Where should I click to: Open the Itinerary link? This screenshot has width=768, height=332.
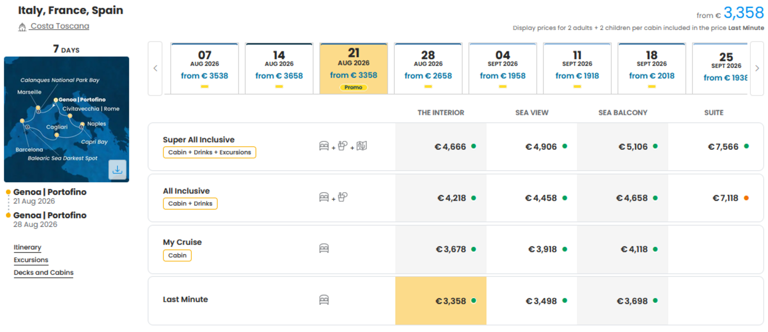click(27, 247)
